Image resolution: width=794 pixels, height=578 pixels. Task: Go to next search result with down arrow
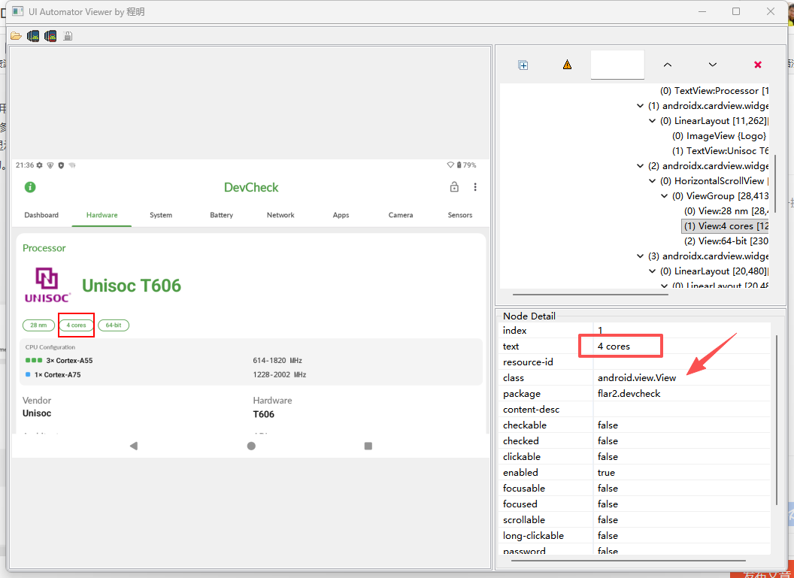(713, 65)
